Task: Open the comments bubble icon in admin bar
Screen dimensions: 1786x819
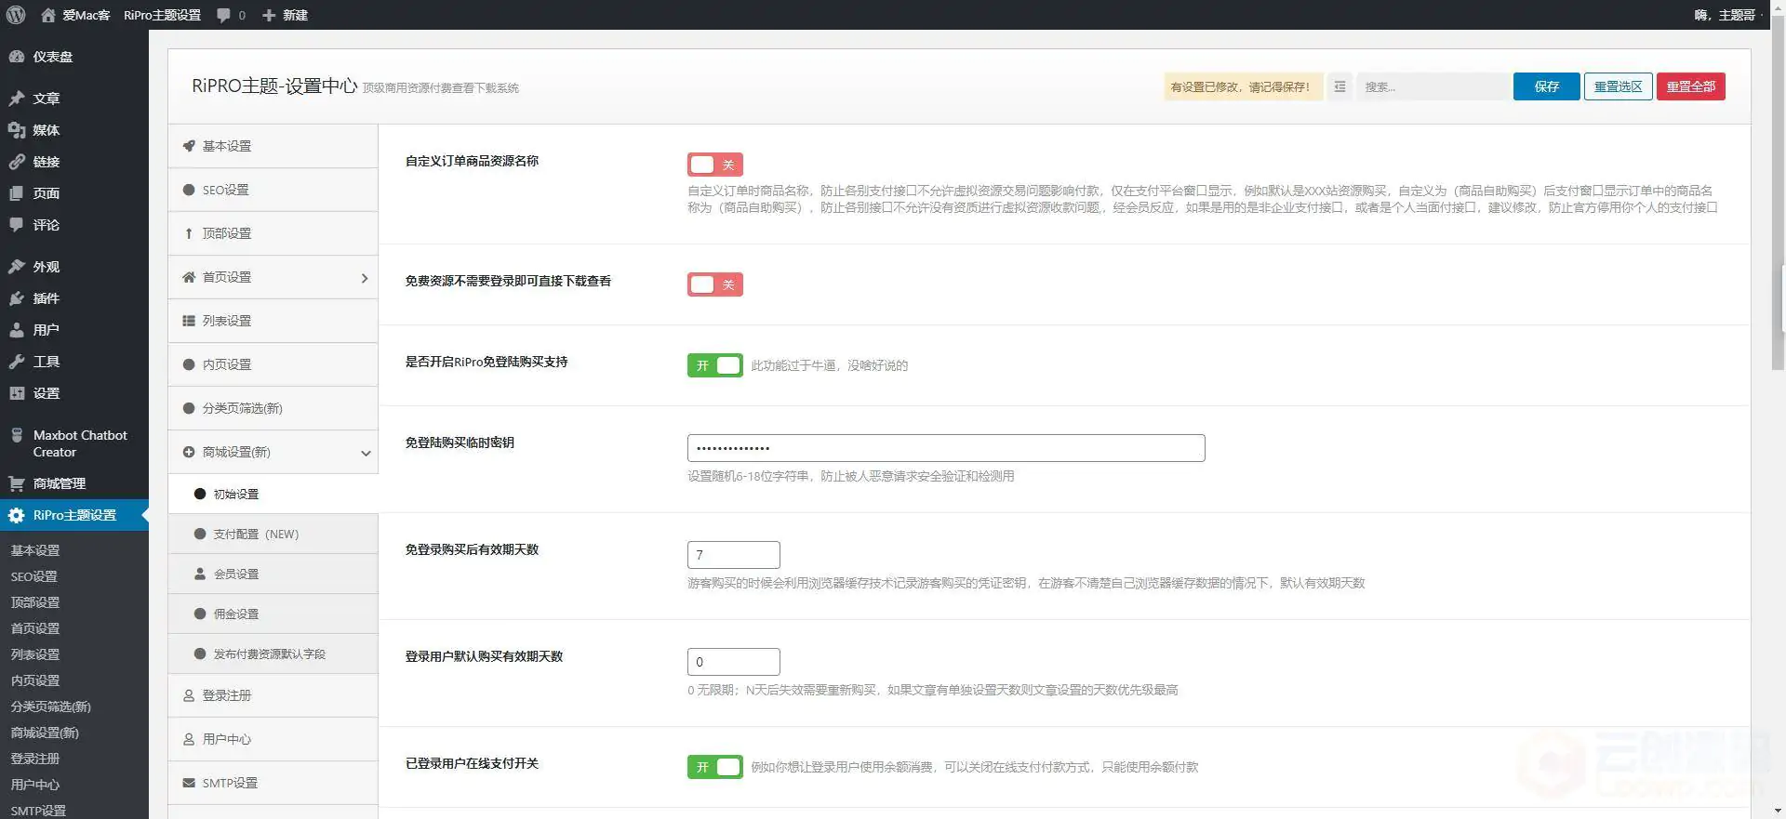Action: tap(223, 16)
